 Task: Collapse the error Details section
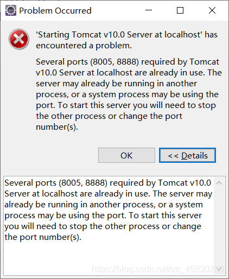[187, 155]
